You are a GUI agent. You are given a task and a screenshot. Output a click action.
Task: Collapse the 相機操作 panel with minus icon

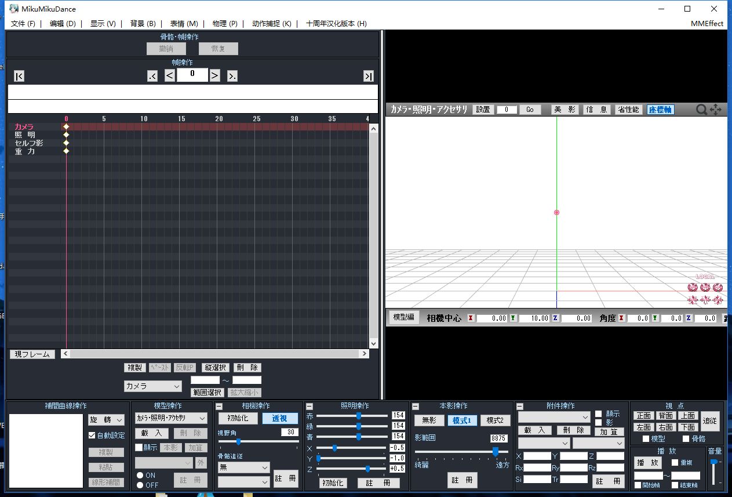220,407
